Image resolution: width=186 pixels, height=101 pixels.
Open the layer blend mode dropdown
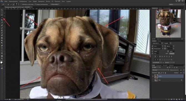click(161, 70)
